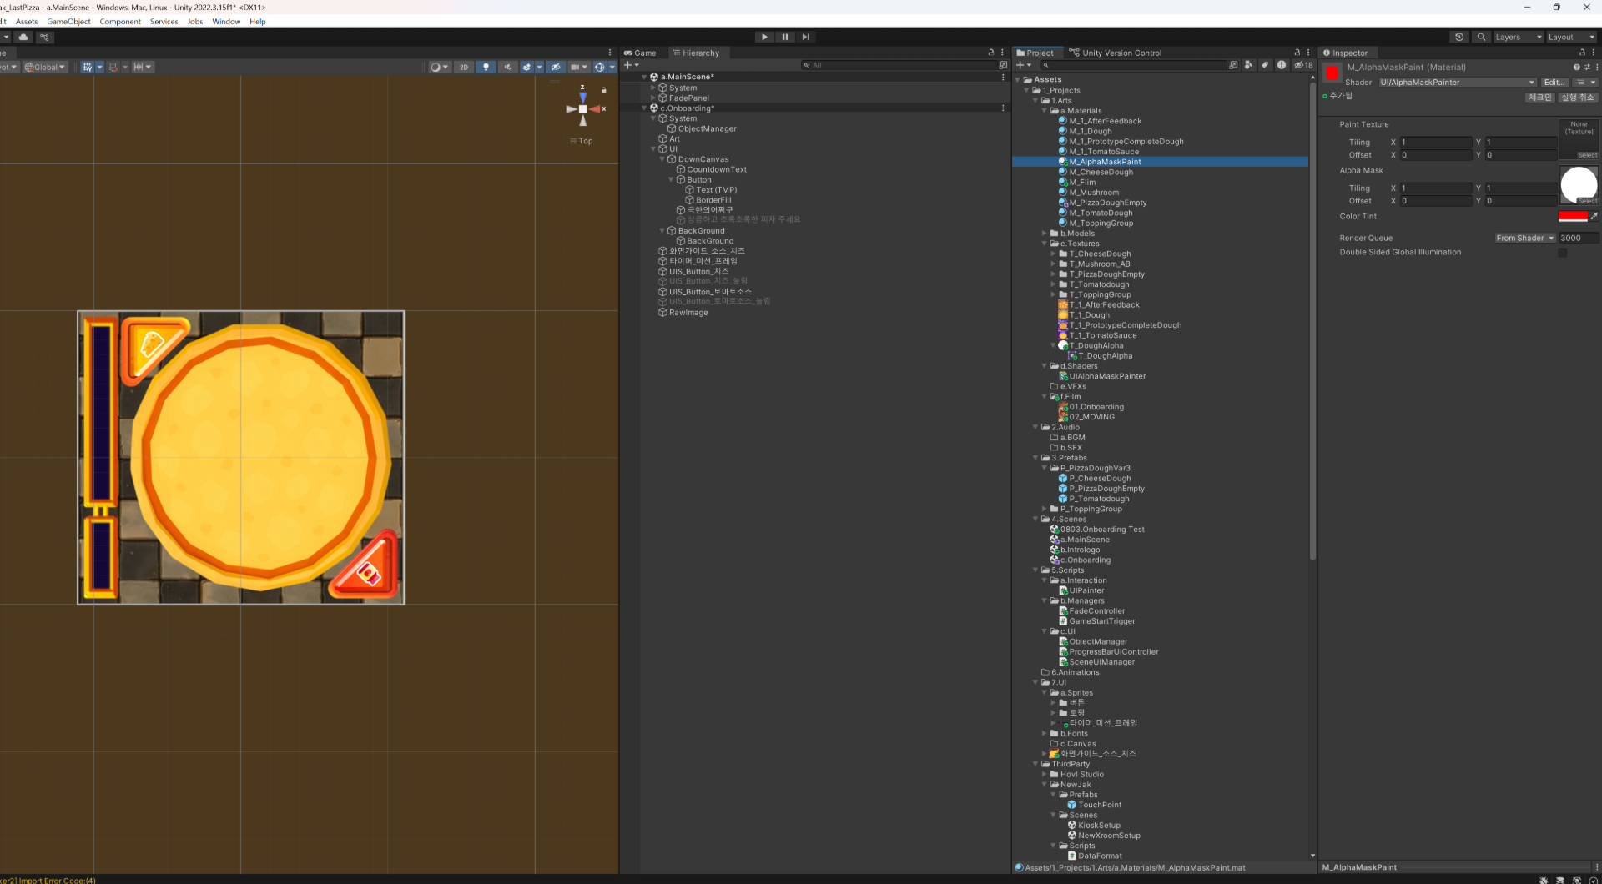Viewport: 1602px width, 884px height.
Task: Click Search by Label tag icon in Project
Action: point(1265,65)
